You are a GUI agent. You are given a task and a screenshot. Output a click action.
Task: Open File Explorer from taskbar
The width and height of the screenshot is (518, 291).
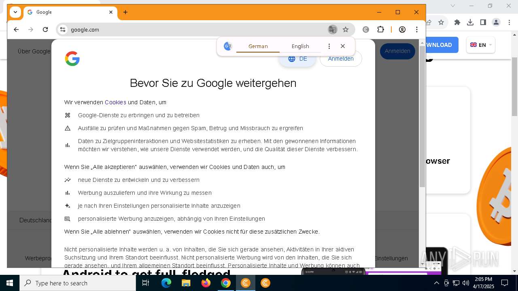186,283
